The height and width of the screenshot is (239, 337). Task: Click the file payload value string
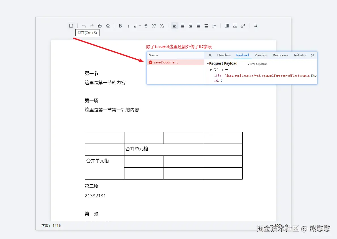(x=267, y=76)
